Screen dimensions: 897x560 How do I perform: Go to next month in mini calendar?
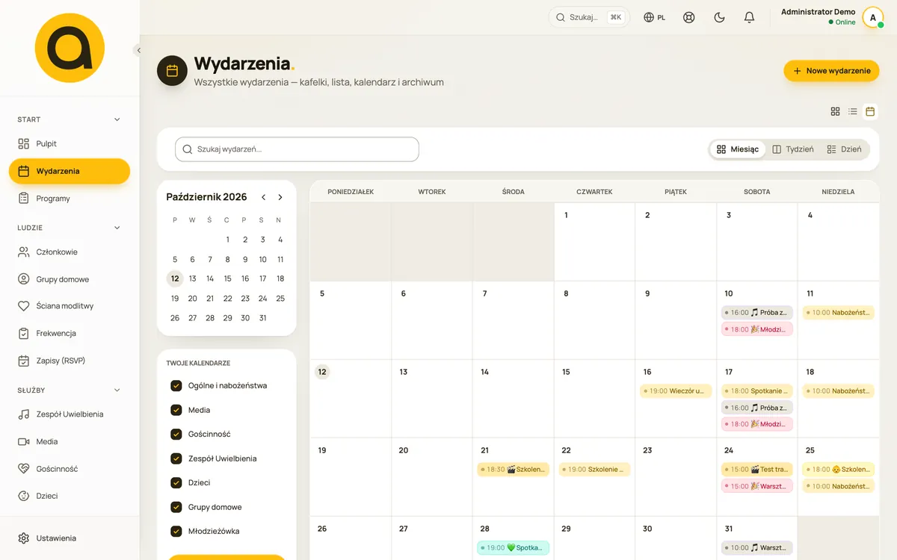[280, 197]
